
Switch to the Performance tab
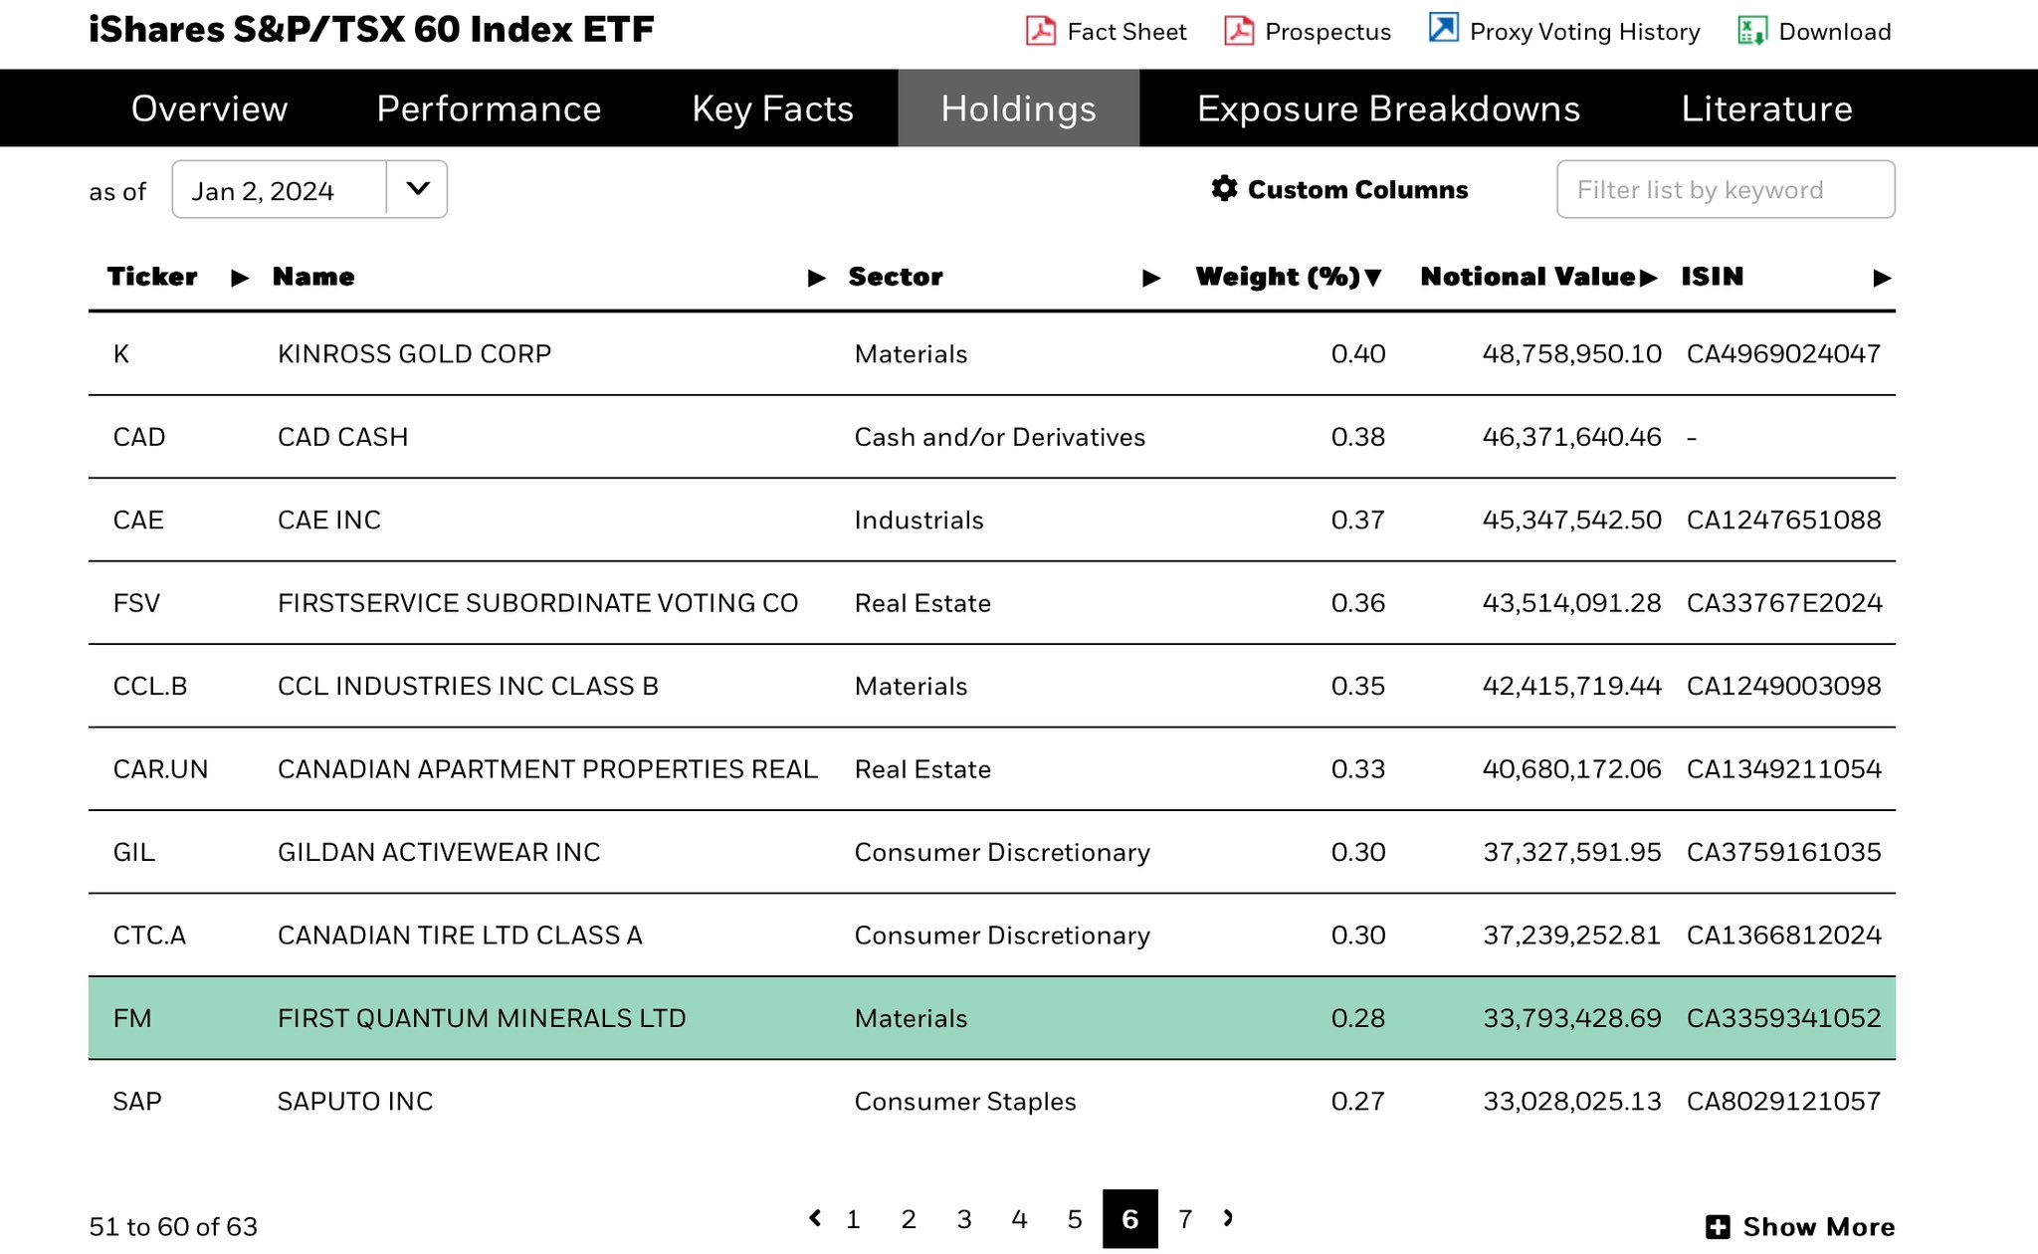coord(489,108)
